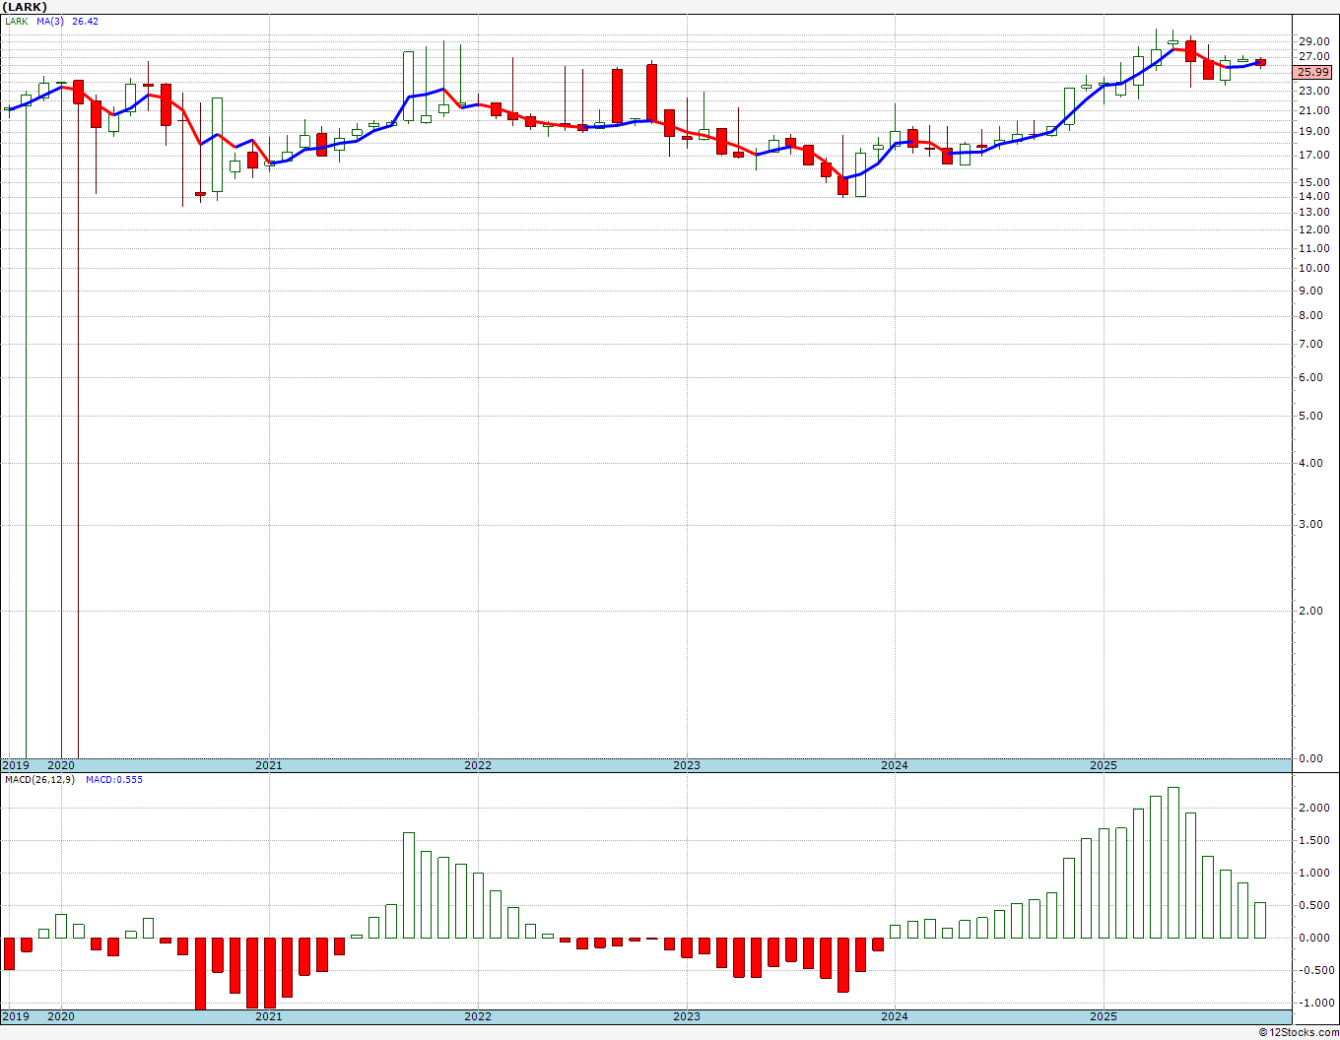Viewport: 1340px width, 1040px height.
Task: Click 2025 on the price chart time axis
Action: (x=1104, y=765)
